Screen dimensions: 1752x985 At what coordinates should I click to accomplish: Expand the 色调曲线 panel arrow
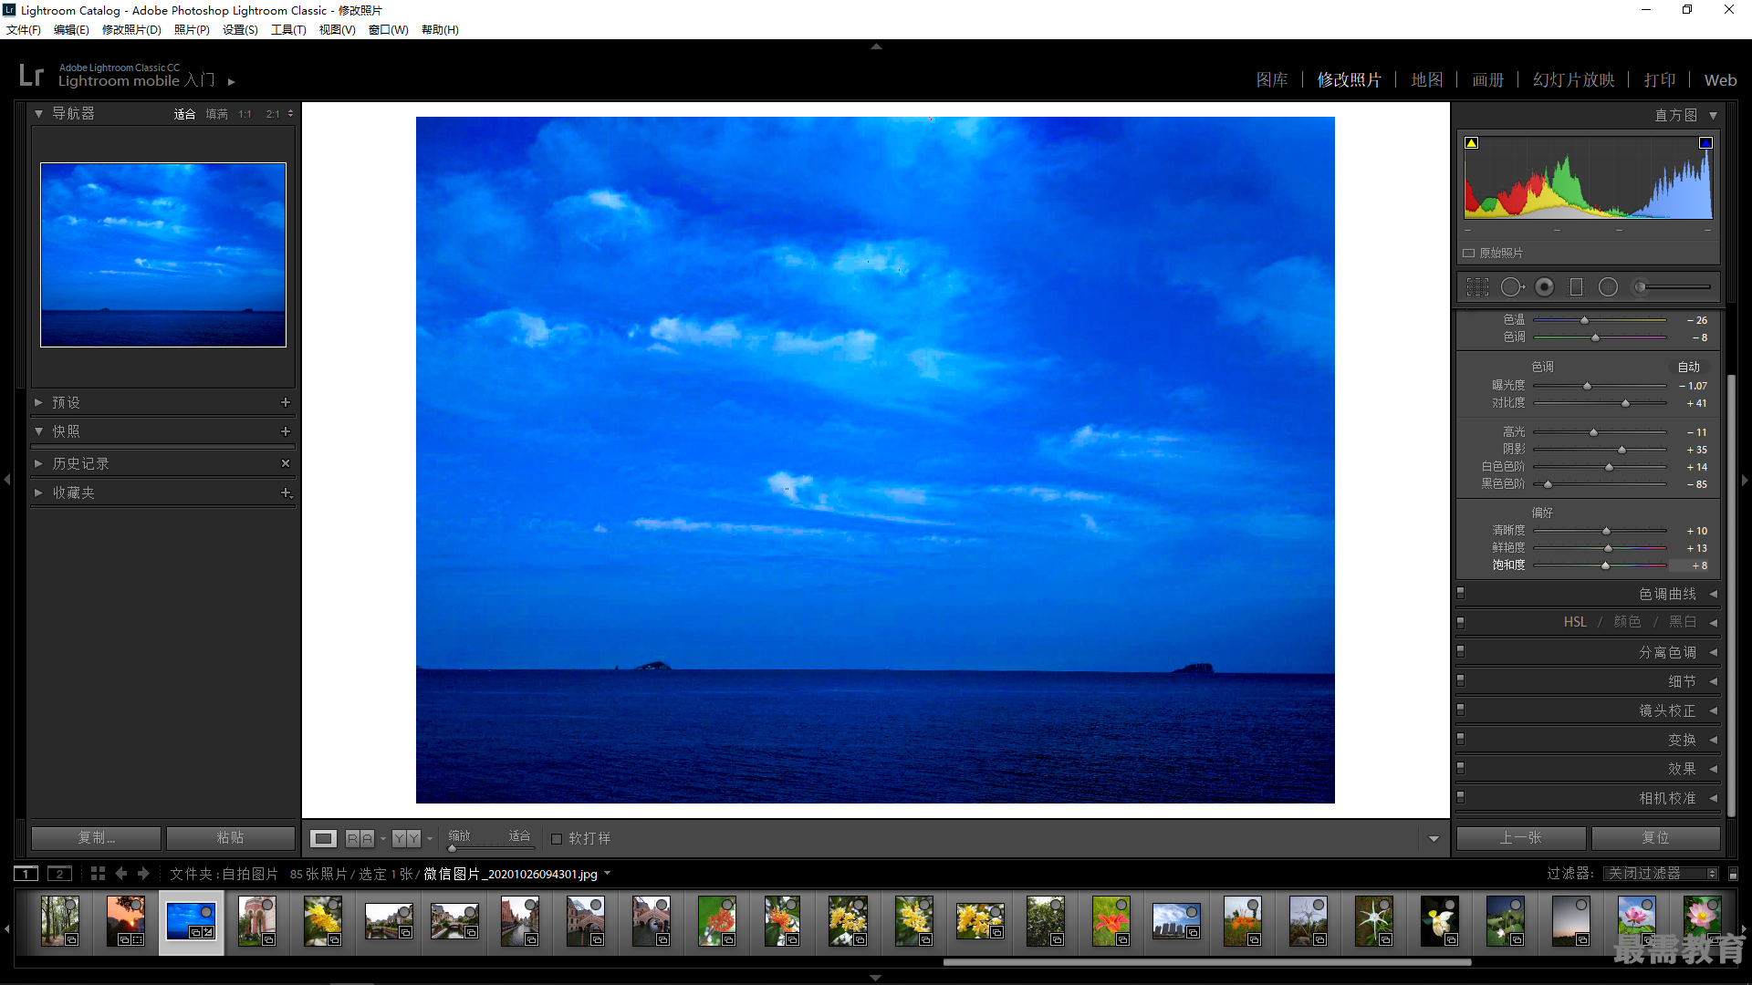pyautogui.click(x=1713, y=594)
